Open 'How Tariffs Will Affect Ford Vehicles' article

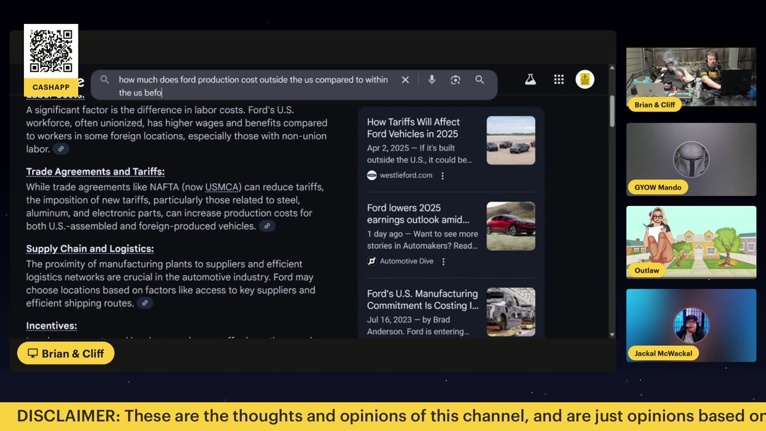tap(414, 128)
